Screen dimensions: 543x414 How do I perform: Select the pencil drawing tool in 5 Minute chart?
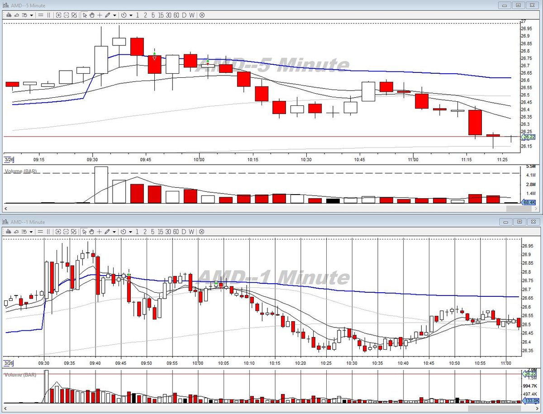107,15
